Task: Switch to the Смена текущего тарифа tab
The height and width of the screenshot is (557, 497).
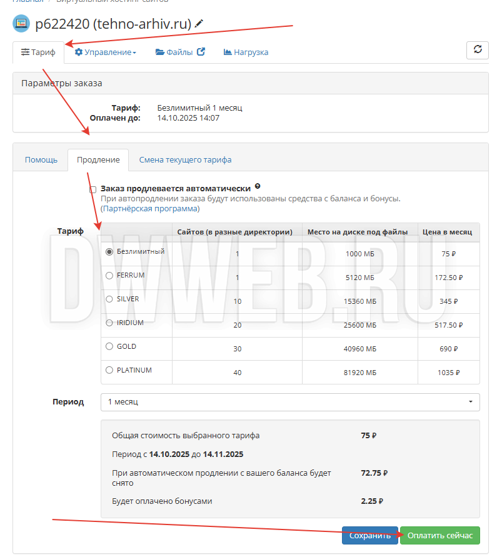Action: (x=185, y=160)
